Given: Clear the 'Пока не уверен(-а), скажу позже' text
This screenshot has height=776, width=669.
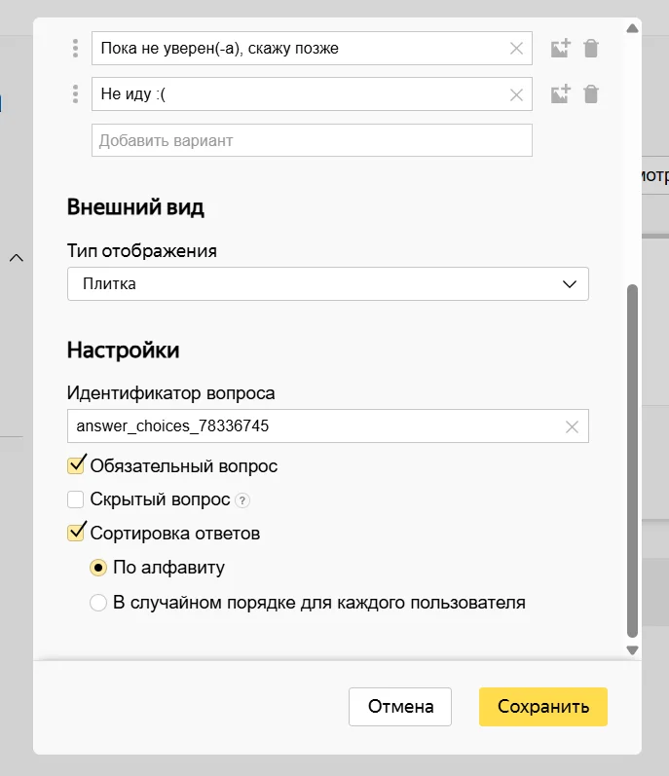Looking at the screenshot, I should click(x=516, y=48).
